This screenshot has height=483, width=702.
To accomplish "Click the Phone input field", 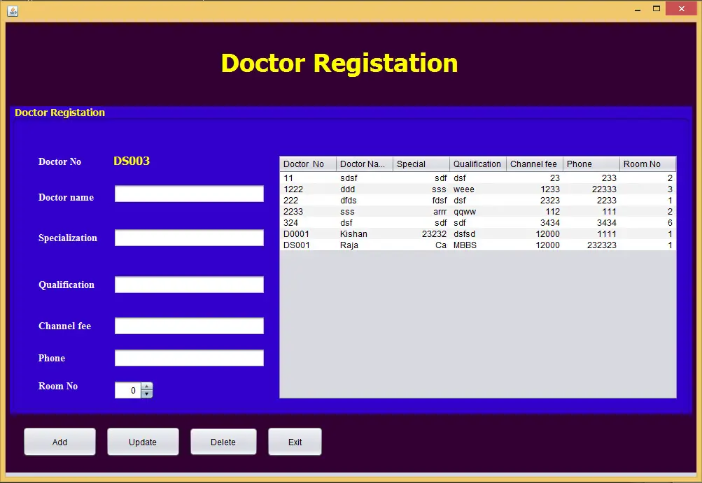I will (x=188, y=357).
